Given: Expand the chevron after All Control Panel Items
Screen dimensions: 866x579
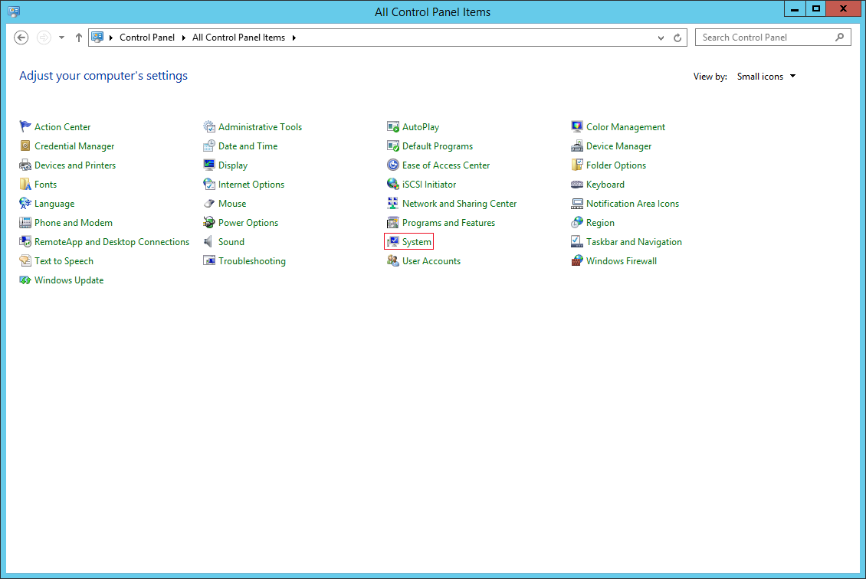Looking at the screenshot, I should (294, 38).
